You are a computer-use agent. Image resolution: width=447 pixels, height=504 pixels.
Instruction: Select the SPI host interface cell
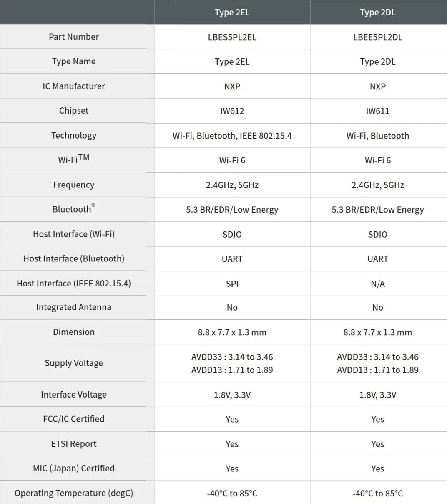click(x=232, y=284)
